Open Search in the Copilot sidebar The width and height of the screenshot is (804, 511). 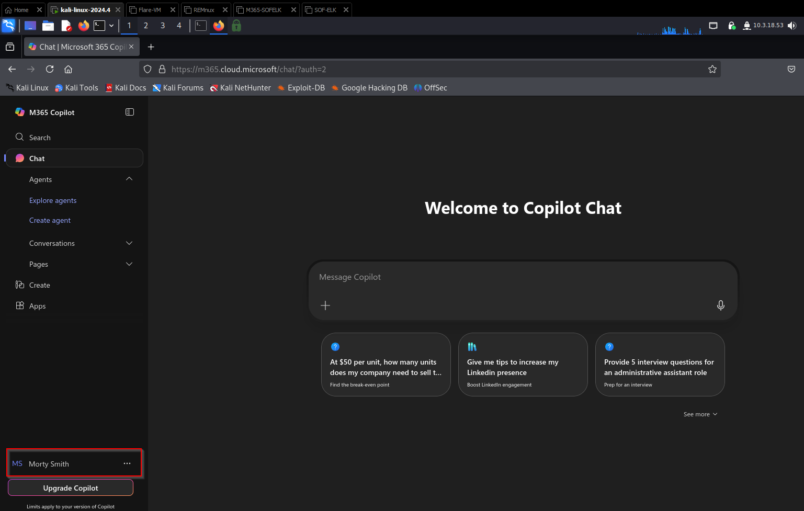(x=40, y=138)
